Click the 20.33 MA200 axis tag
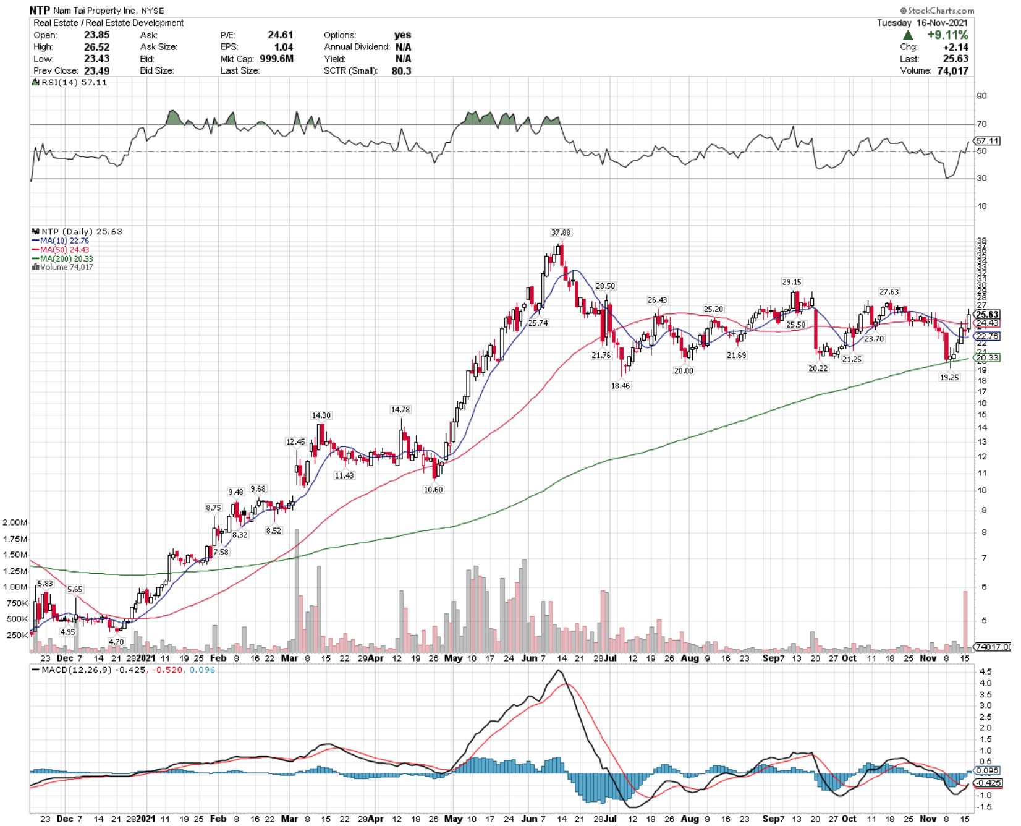This screenshot has width=1021, height=826. (x=987, y=358)
